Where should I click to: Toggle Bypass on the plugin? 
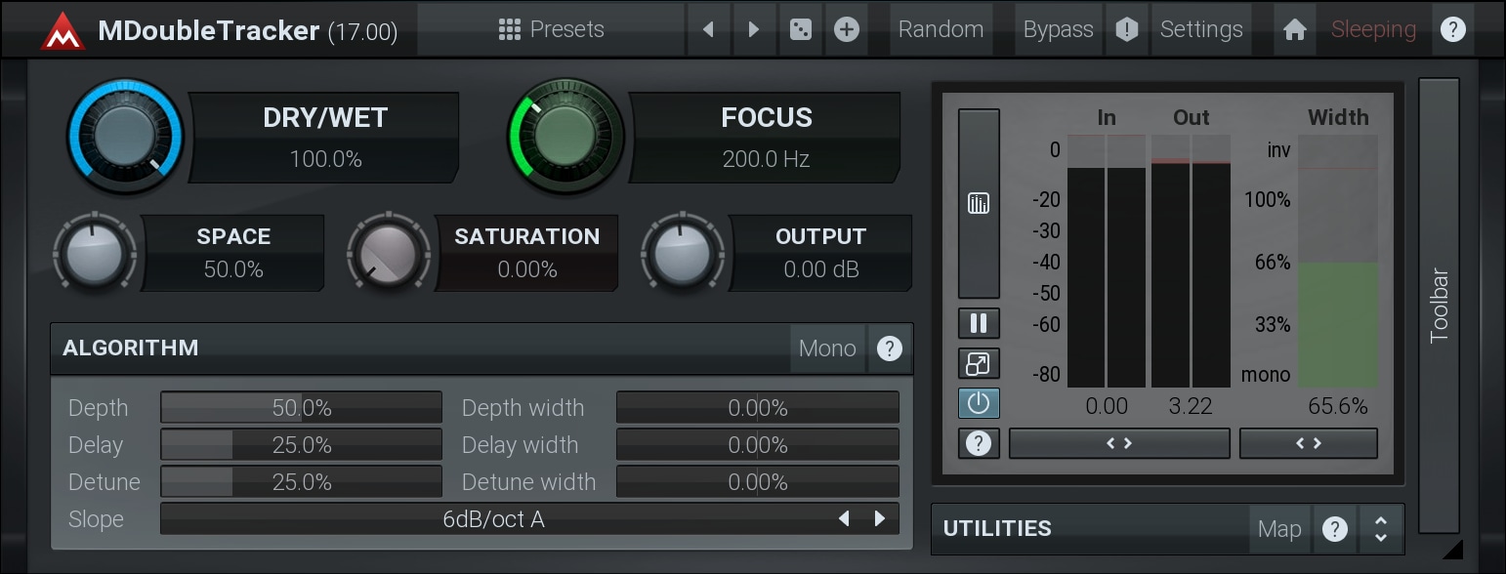click(1058, 29)
